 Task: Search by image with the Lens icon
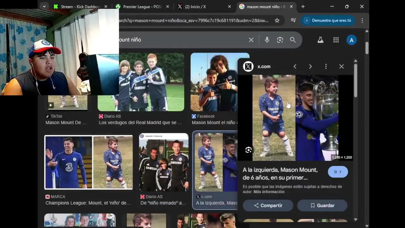coord(280,40)
